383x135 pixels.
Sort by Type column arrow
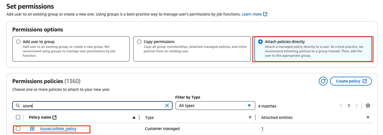coord(250,117)
